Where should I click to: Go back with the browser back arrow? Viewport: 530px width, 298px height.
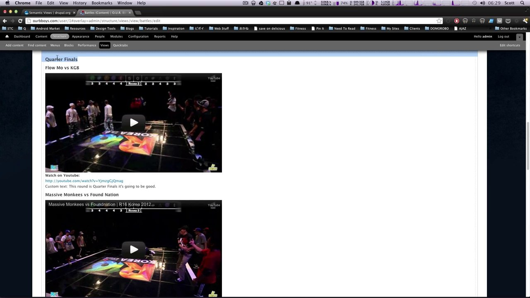coord(5,21)
